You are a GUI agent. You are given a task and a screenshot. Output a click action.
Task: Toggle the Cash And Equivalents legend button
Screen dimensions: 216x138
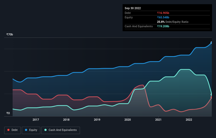(61, 130)
